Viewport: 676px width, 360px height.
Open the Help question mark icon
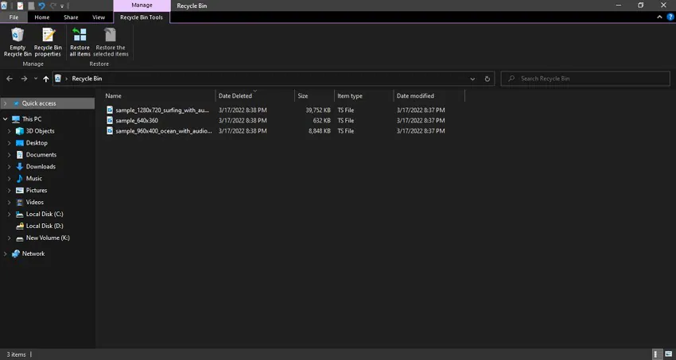coord(670,17)
